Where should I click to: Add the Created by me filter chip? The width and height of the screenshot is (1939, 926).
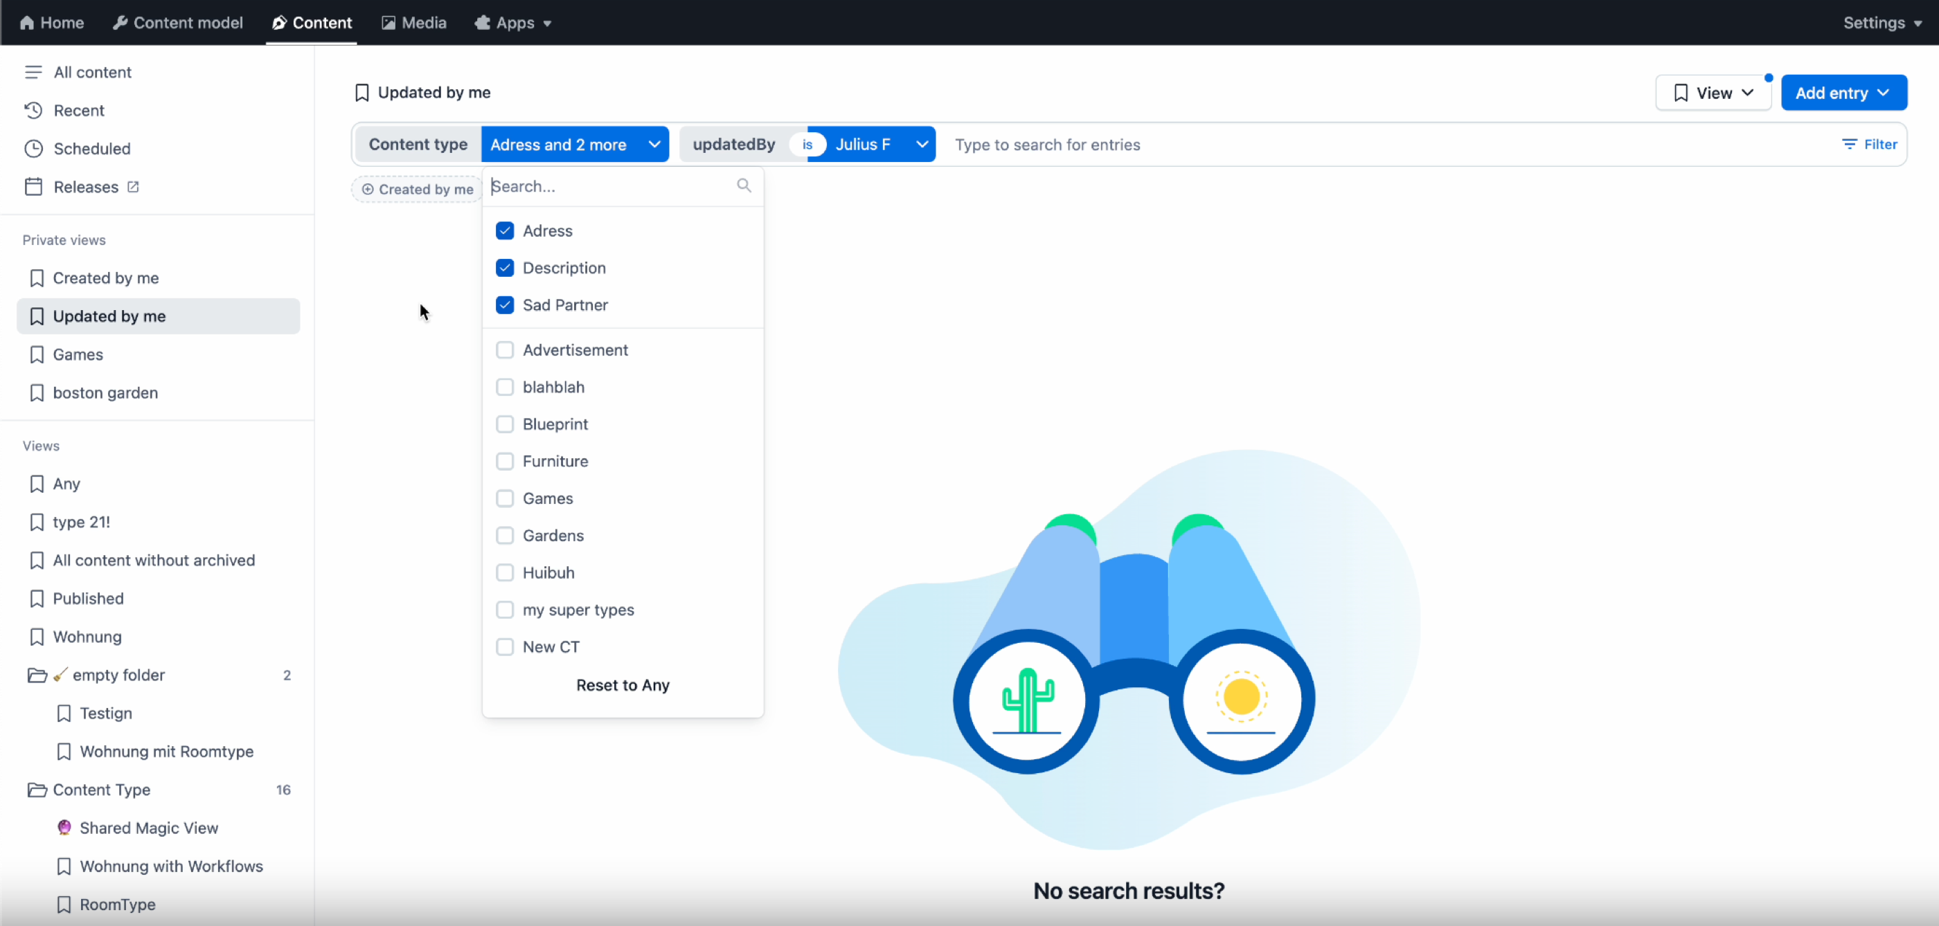(418, 190)
